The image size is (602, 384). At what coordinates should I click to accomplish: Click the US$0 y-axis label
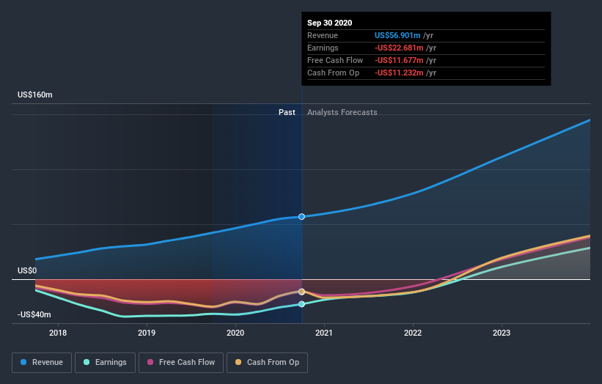coord(27,271)
